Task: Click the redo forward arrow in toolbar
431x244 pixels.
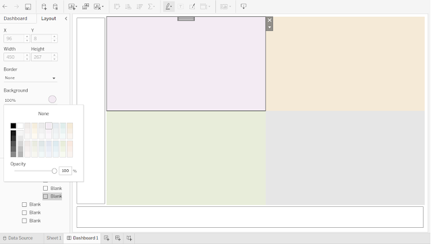Action: point(16,7)
